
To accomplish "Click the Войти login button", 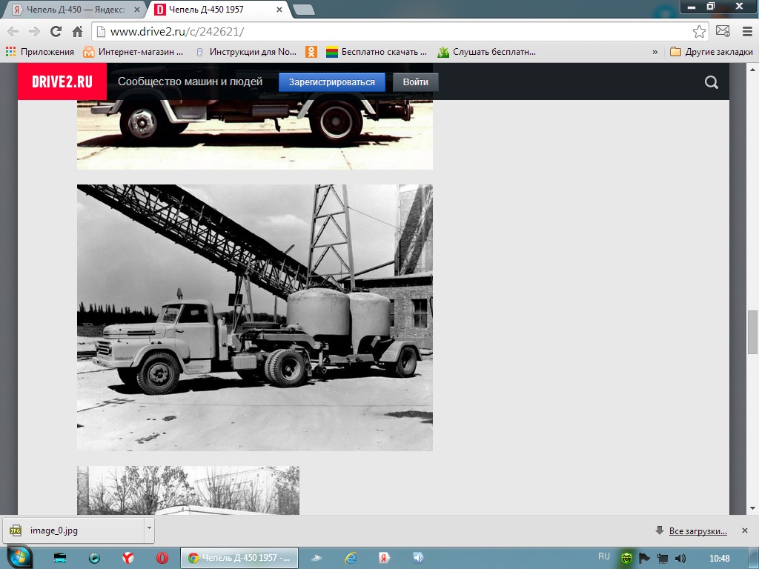I will click(416, 82).
